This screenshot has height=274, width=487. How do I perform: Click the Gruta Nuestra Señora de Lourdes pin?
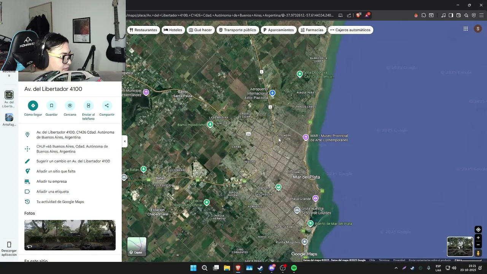(x=297, y=210)
